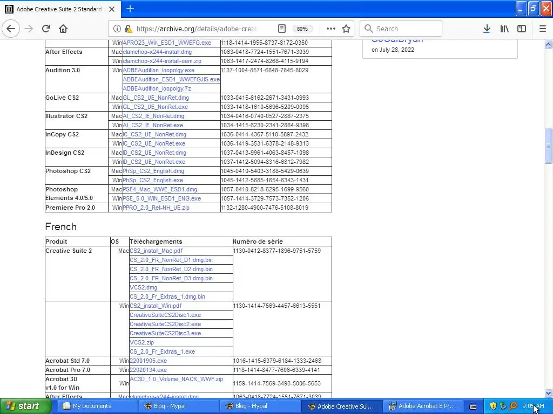Select French Creative Suite Win serial 1130-1414-7569-4457-6613-5551
The width and height of the screenshot is (553, 414).
pyautogui.click(x=277, y=306)
